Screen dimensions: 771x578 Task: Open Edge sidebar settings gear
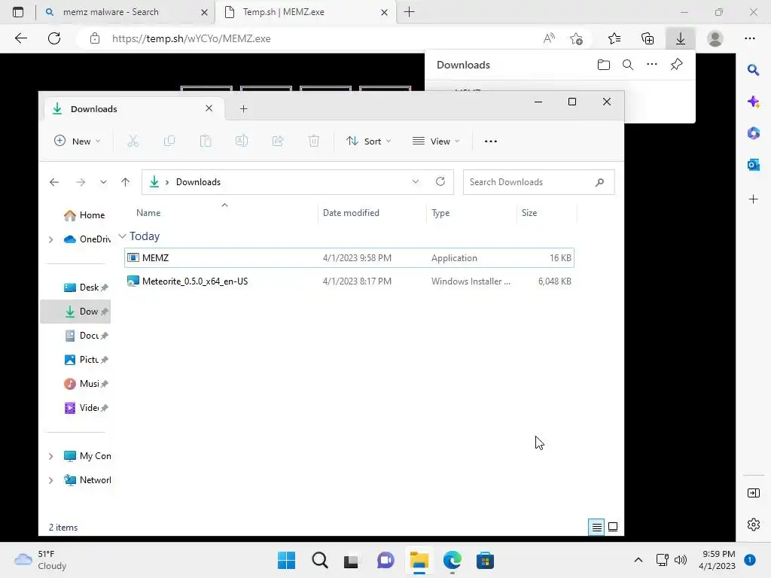coord(753,525)
